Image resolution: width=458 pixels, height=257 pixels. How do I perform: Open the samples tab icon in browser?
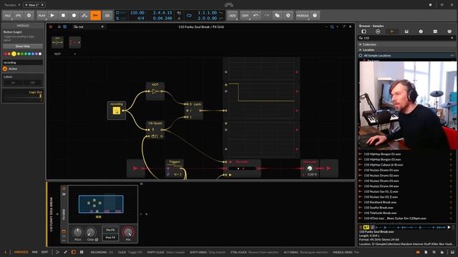[392, 31]
